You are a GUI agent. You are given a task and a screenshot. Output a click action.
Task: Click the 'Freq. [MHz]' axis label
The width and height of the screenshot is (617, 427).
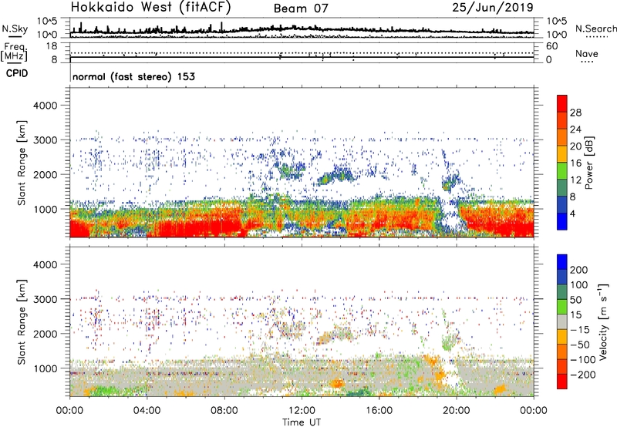coord(14,52)
